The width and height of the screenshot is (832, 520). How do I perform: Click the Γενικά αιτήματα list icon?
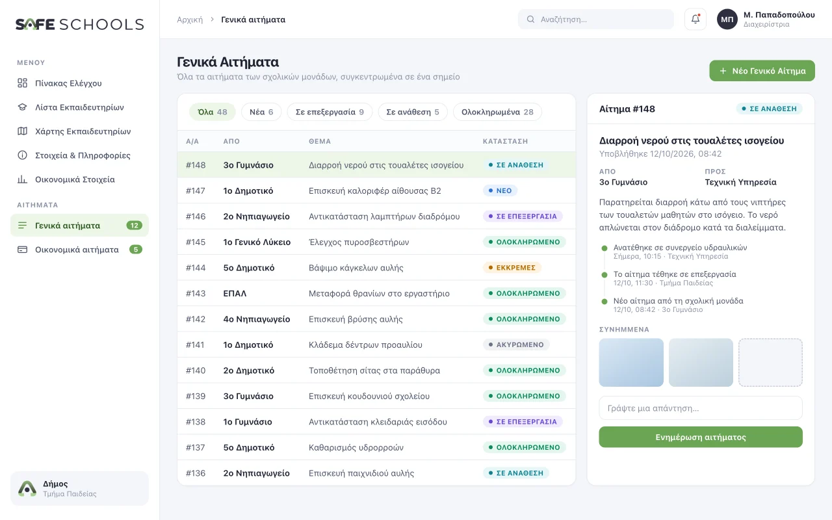click(22, 226)
